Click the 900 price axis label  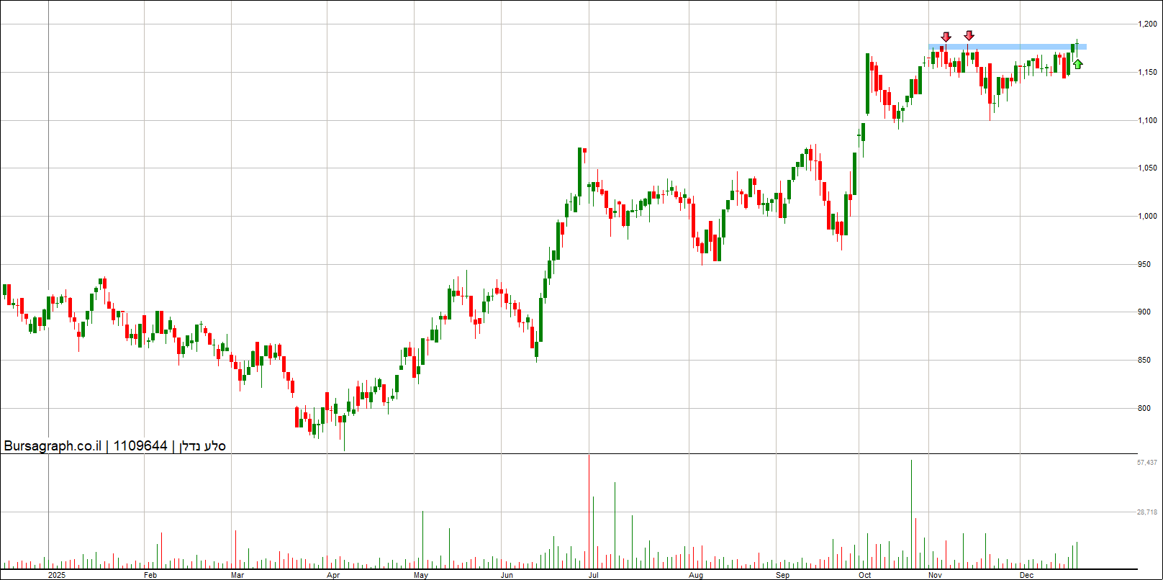point(1144,312)
